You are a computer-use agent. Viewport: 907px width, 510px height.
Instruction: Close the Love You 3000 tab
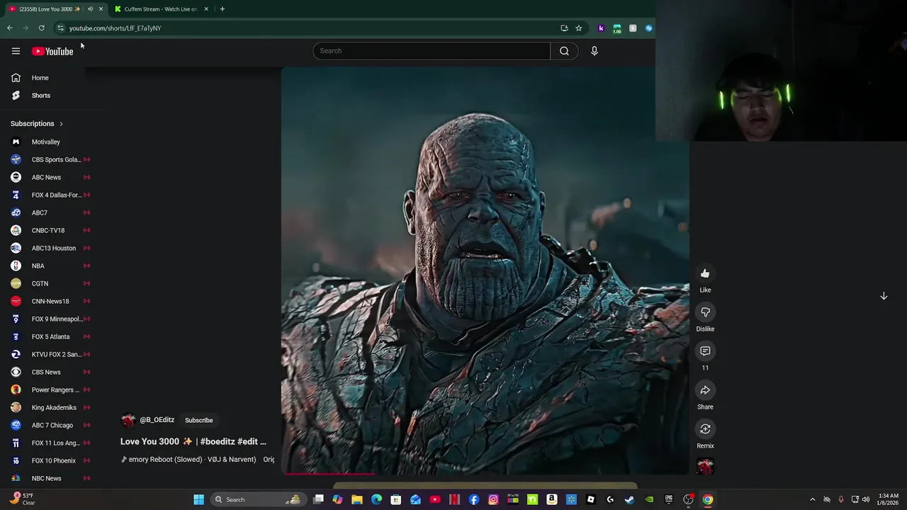[101, 9]
